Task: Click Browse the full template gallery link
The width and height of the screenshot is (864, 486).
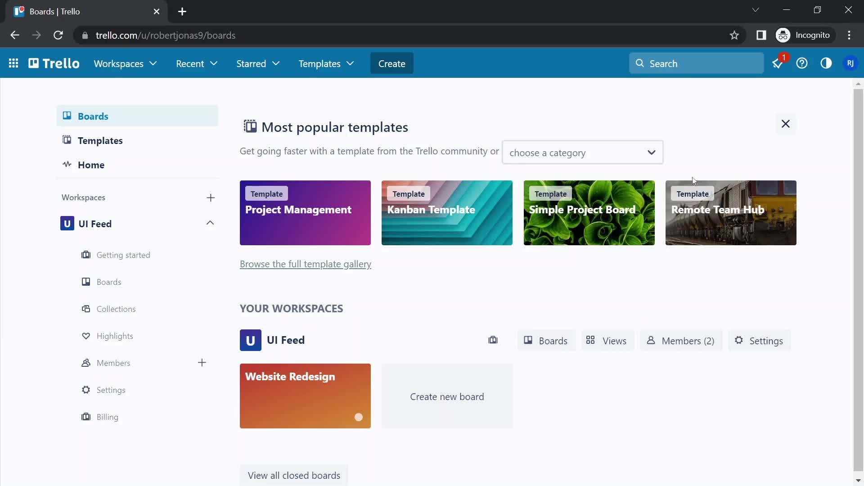Action: click(x=306, y=263)
